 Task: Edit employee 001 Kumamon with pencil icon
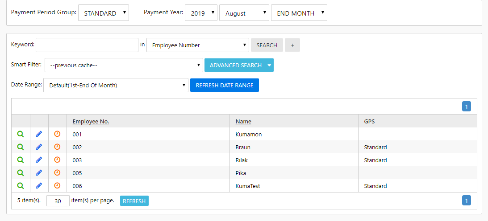pyautogui.click(x=39, y=134)
